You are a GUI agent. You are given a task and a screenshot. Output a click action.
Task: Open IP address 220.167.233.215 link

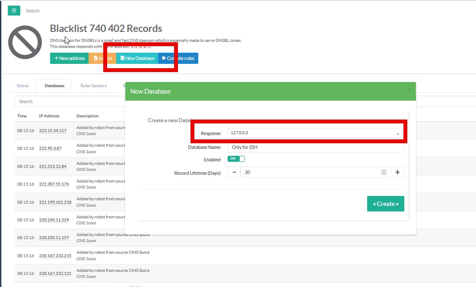point(55,255)
